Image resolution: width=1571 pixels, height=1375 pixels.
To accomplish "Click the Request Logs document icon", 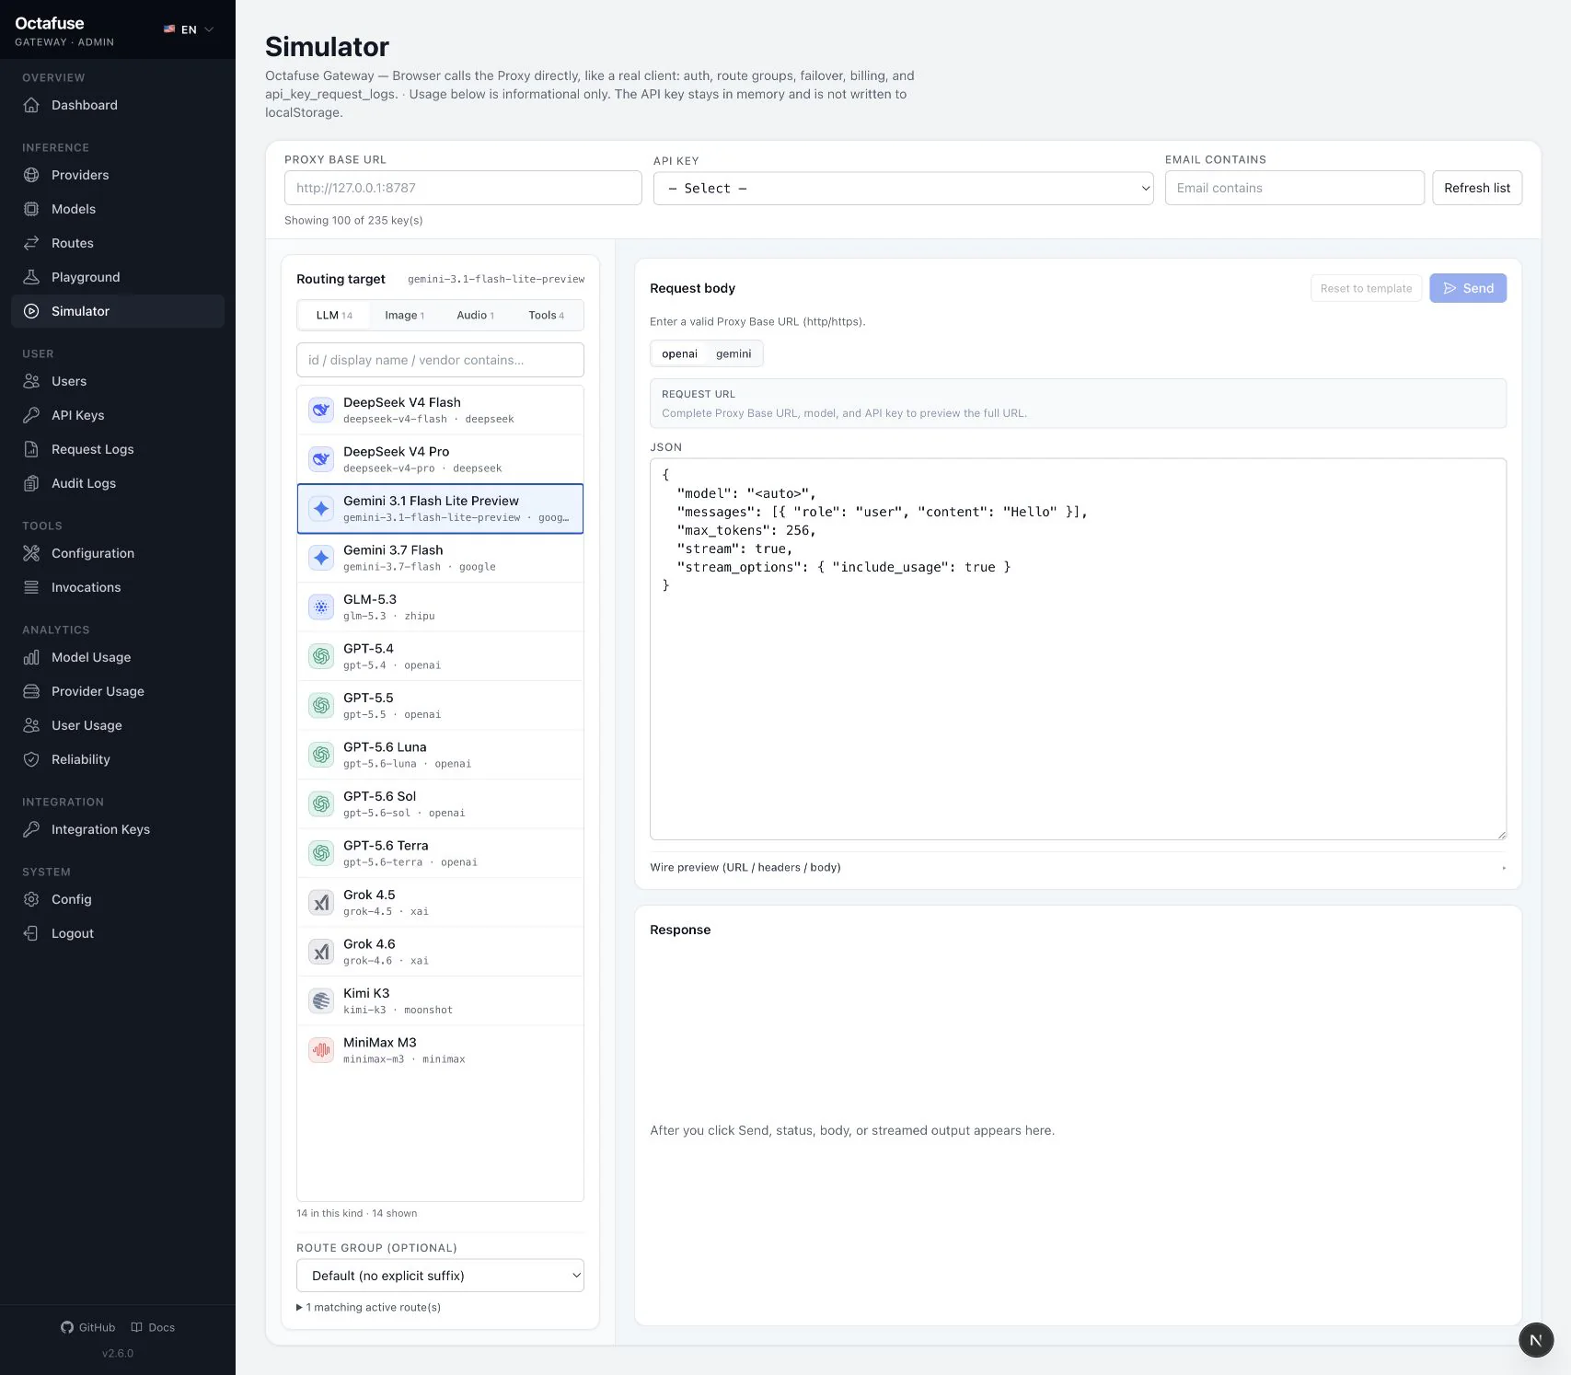I will click(31, 449).
